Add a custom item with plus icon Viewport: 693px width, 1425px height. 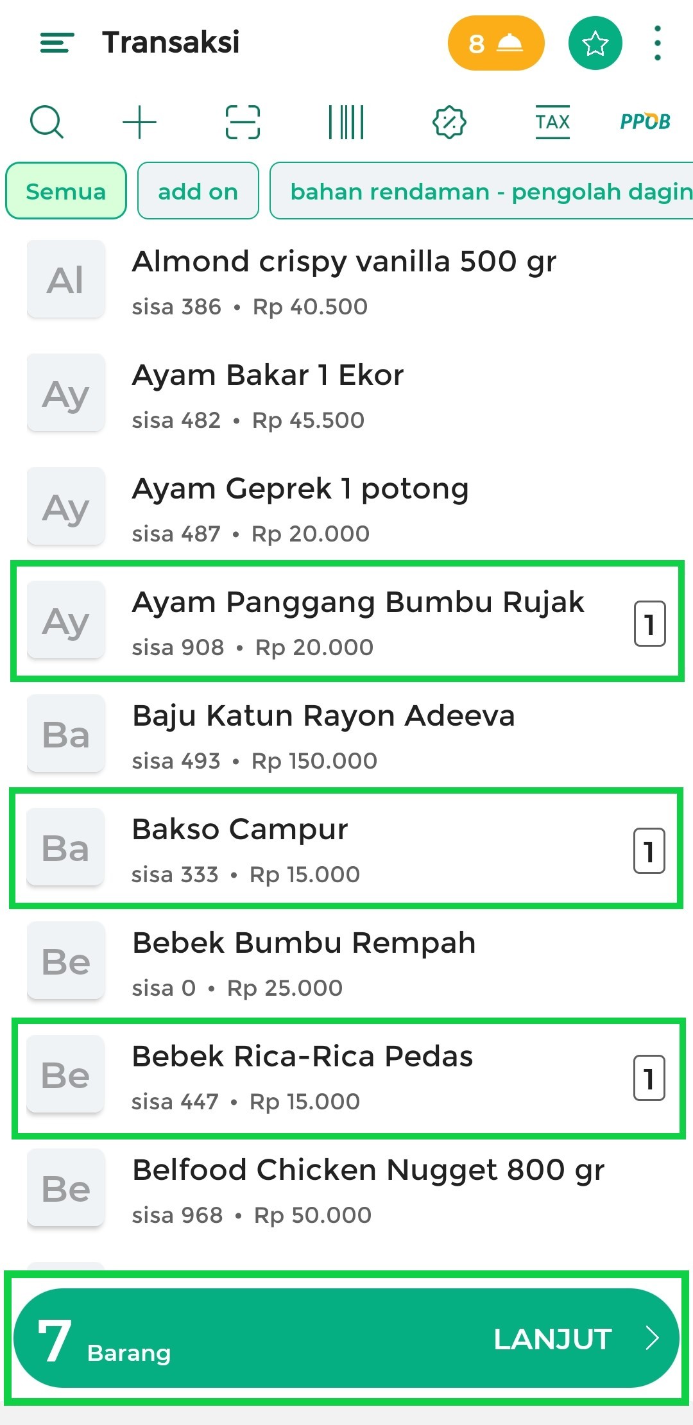point(139,122)
